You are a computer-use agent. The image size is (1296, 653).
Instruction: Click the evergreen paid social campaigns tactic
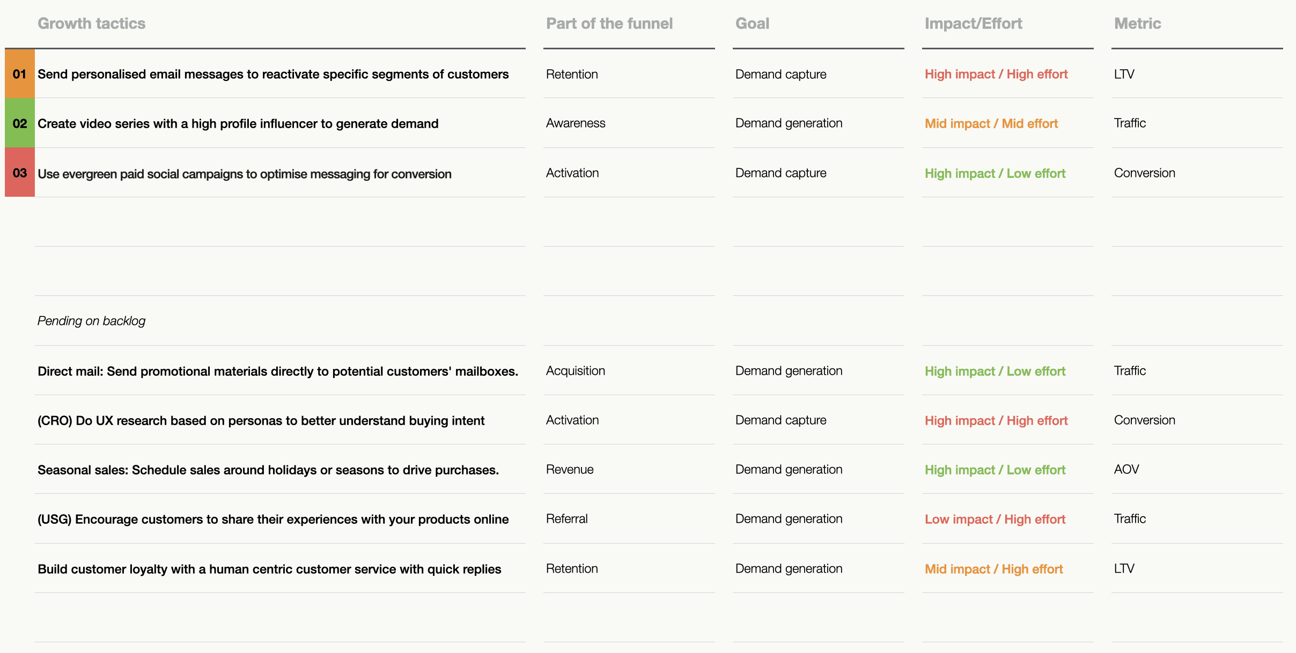[x=244, y=174]
